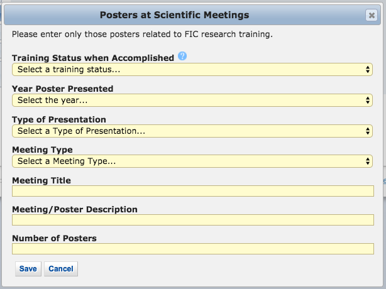Click the Meeting Title label
386x289 pixels.
(41, 180)
